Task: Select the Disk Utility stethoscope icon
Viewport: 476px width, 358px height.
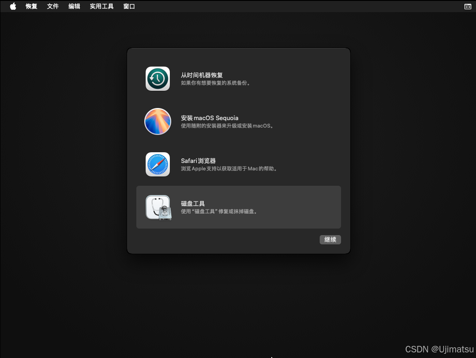Action: point(159,208)
